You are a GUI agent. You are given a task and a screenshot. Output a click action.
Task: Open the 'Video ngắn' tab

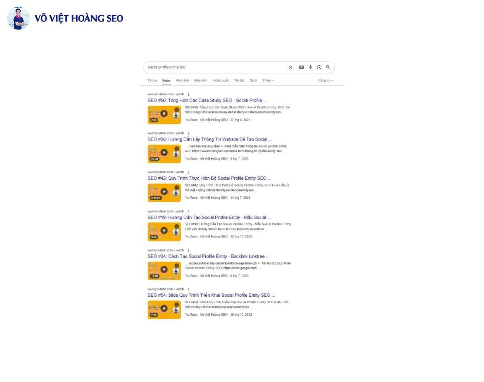221,80
